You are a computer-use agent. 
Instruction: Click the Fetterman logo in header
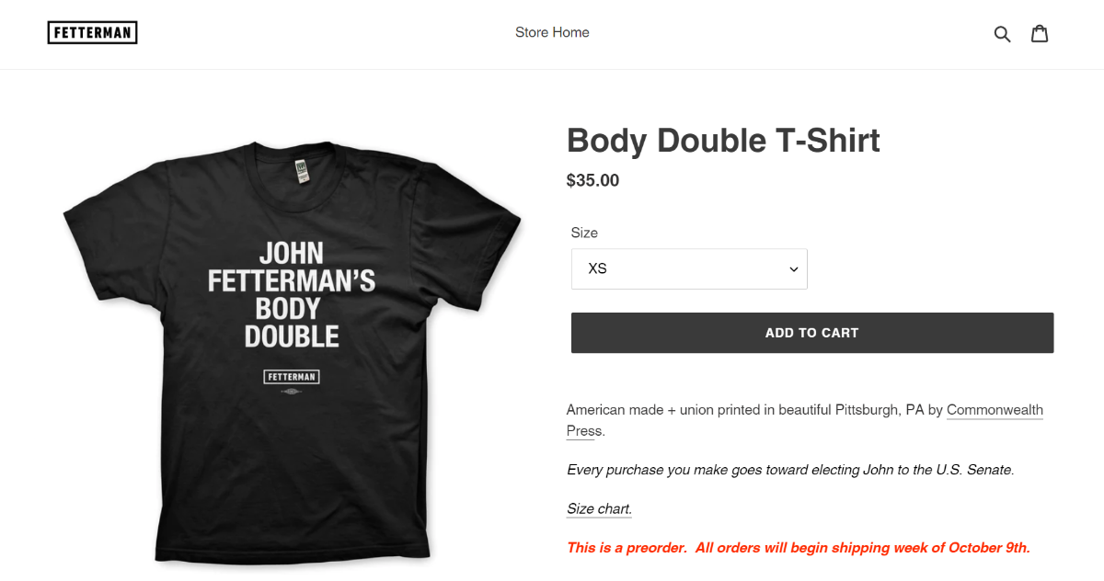tap(92, 33)
